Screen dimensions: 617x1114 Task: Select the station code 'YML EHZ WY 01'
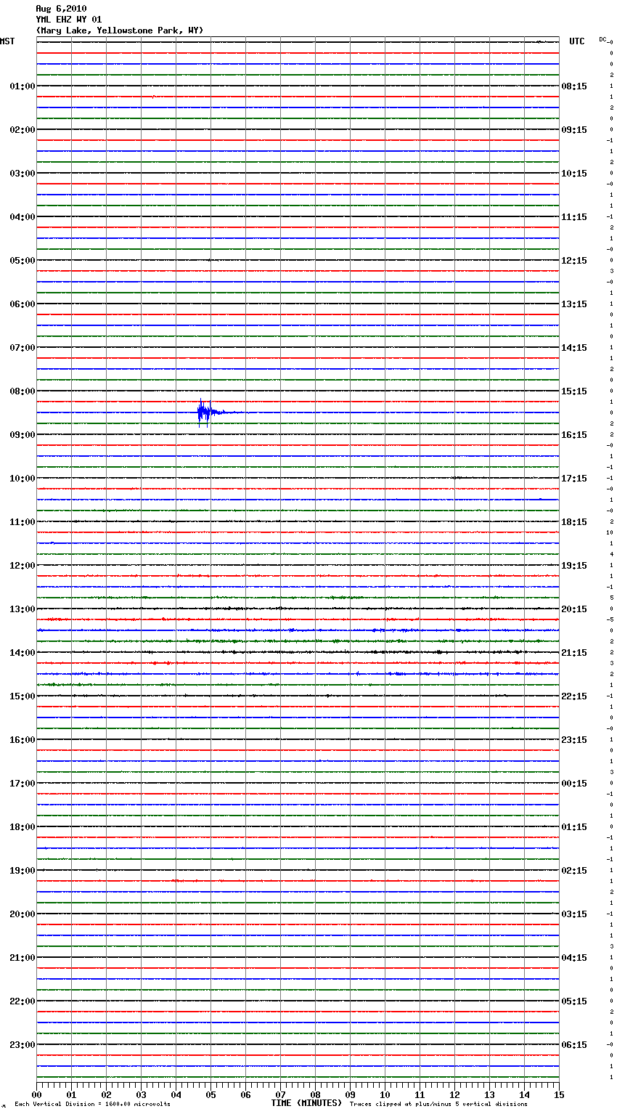(69, 20)
